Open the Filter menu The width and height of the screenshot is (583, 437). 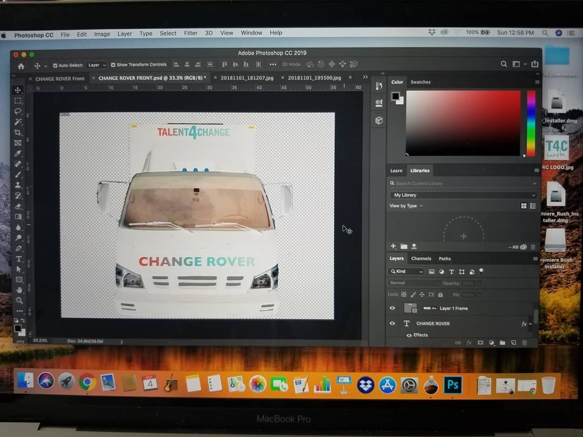click(x=191, y=33)
